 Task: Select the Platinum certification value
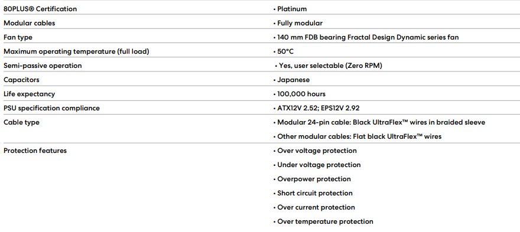pyautogui.click(x=292, y=9)
